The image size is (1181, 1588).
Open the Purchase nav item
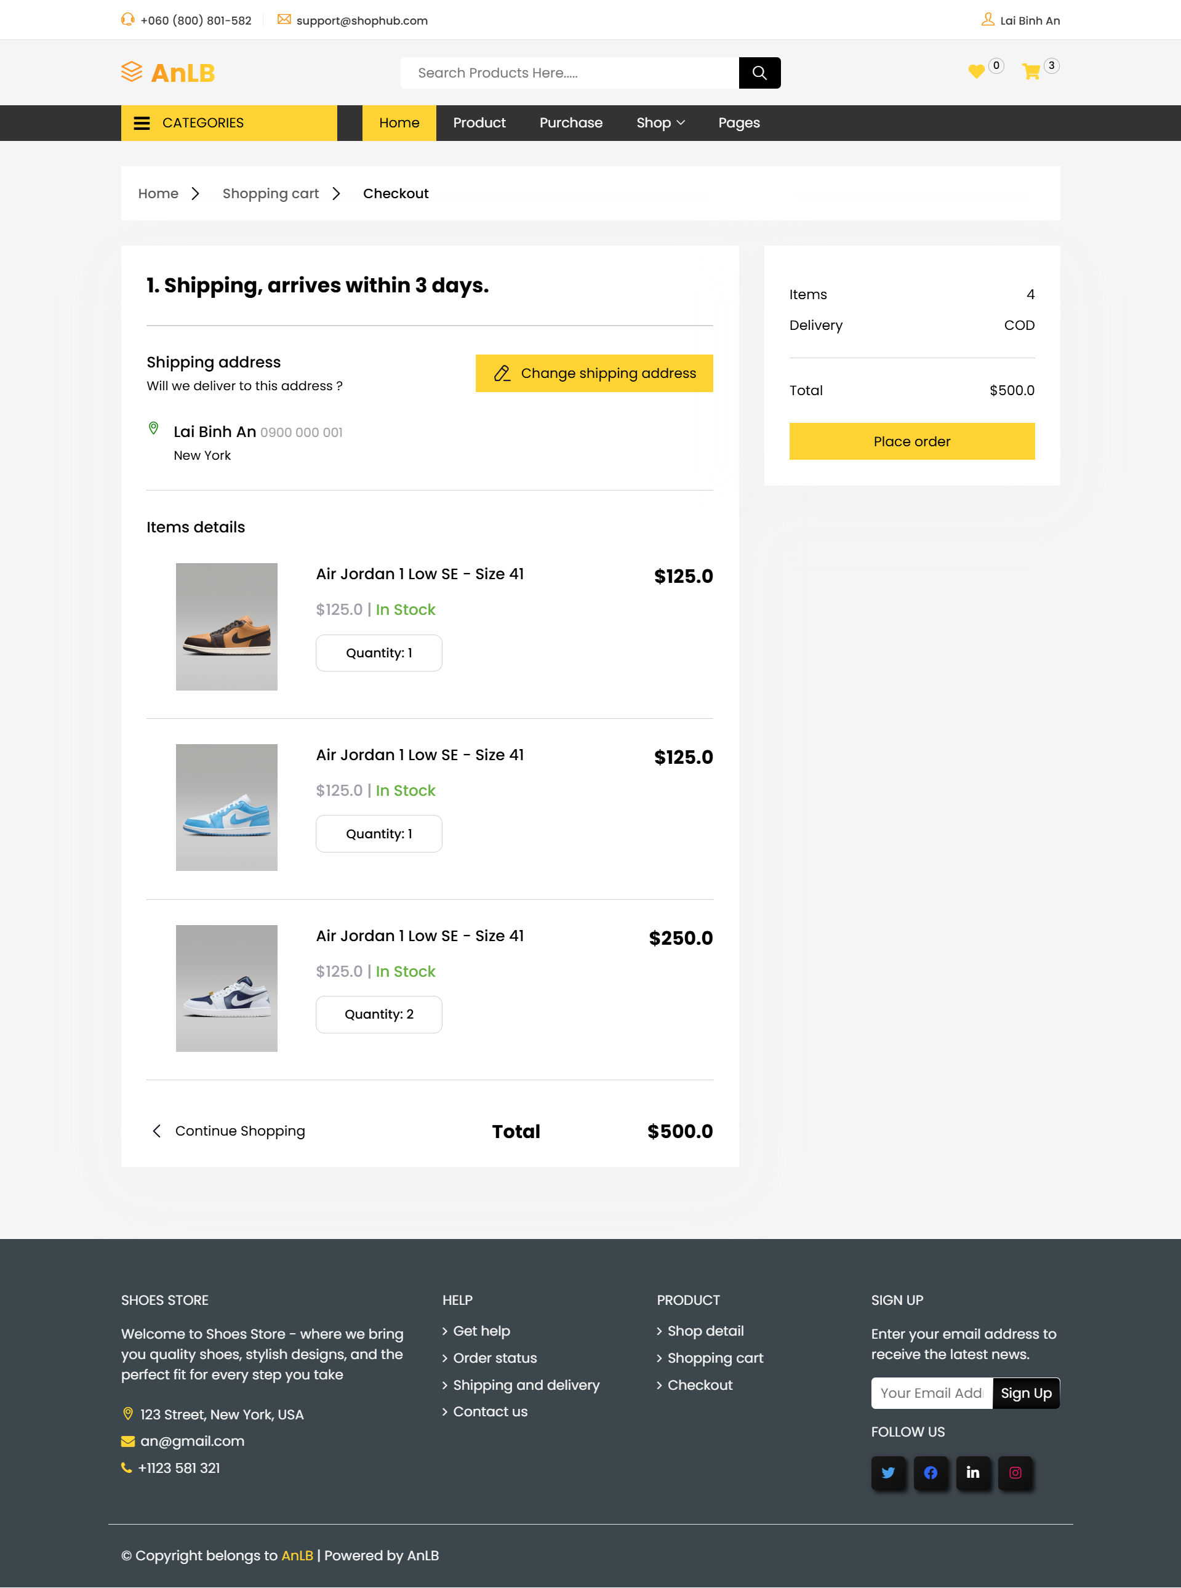(x=570, y=123)
